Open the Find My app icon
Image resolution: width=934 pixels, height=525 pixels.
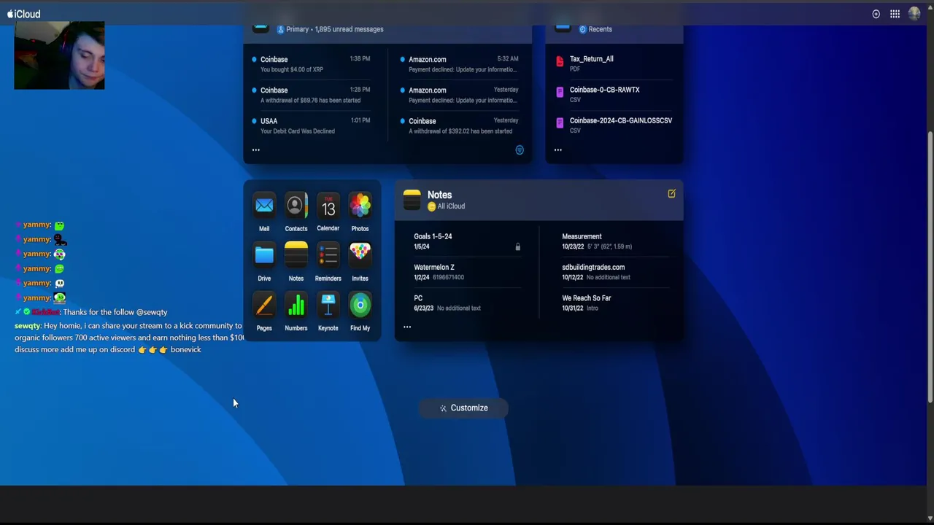[360, 305]
